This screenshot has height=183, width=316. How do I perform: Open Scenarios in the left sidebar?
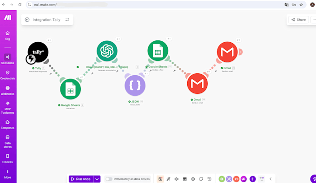[x=7, y=59]
